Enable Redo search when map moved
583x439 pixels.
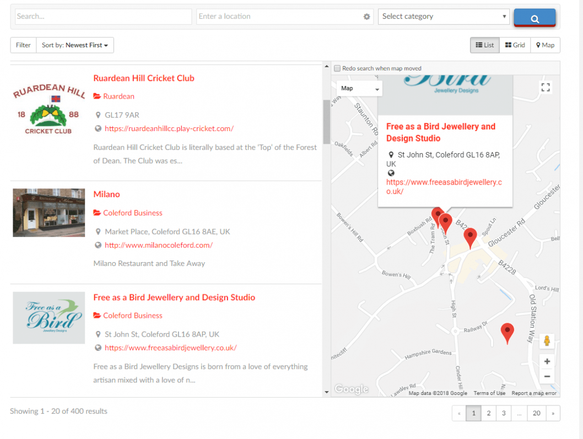pyautogui.click(x=337, y=68)
